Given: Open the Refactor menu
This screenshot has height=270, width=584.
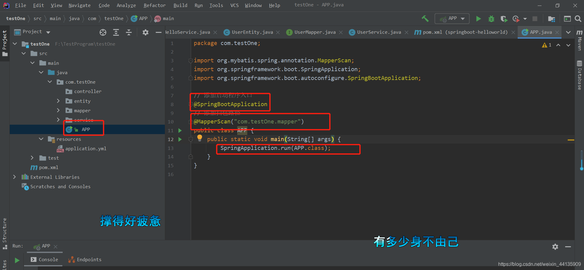Looking at the screenshot, I should point(155,5).
